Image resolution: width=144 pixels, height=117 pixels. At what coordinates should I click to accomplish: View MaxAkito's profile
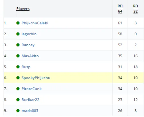click(30, 56)
